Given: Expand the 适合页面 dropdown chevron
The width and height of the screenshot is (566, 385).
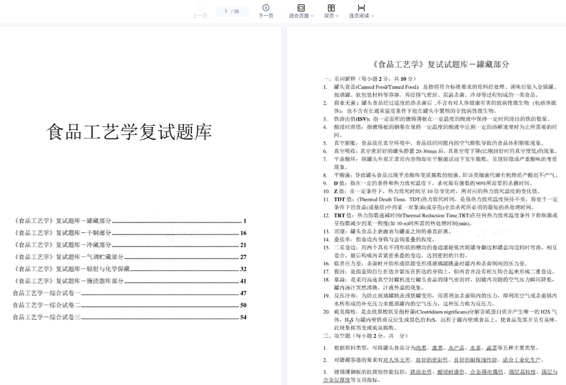Looking at the screenshot, I should click(312, 16).
